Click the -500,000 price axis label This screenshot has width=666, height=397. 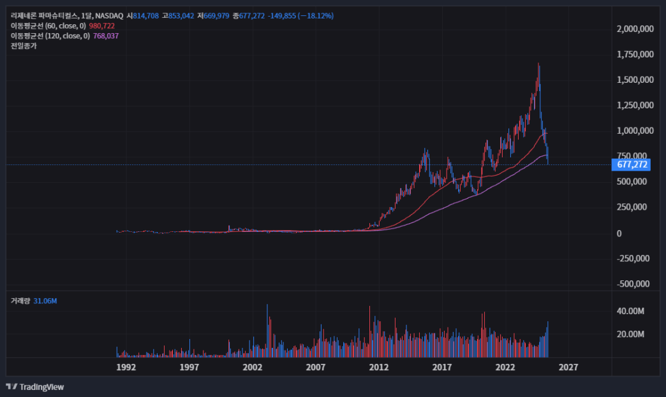pyautogui.click(x=633, y=284)
